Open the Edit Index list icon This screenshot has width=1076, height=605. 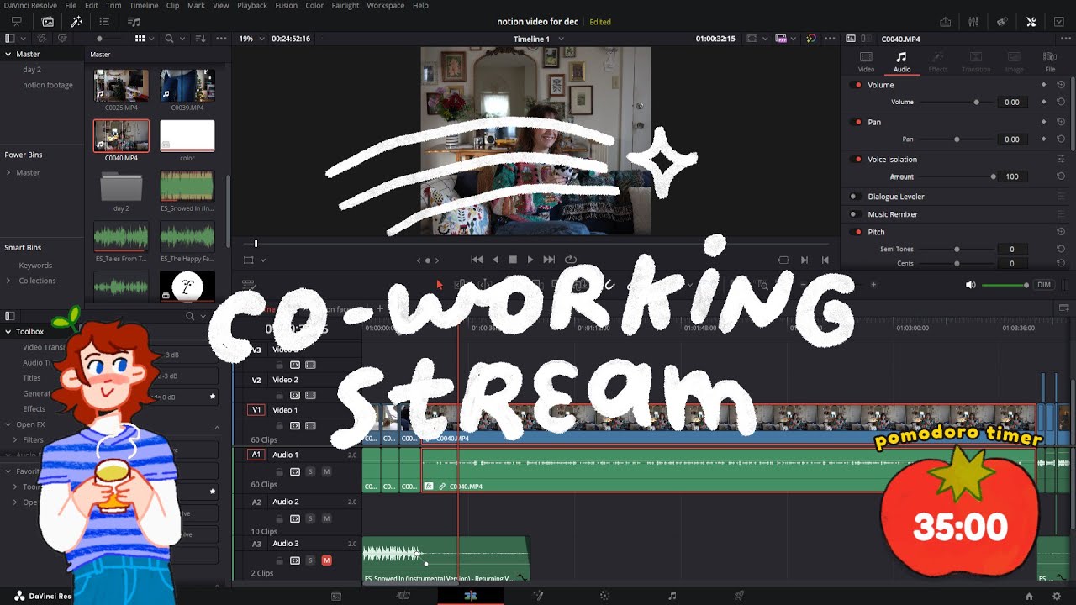pos(104,22)
